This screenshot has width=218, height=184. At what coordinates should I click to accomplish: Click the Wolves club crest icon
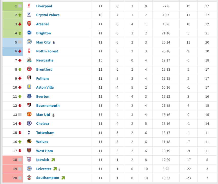(29, 141)
